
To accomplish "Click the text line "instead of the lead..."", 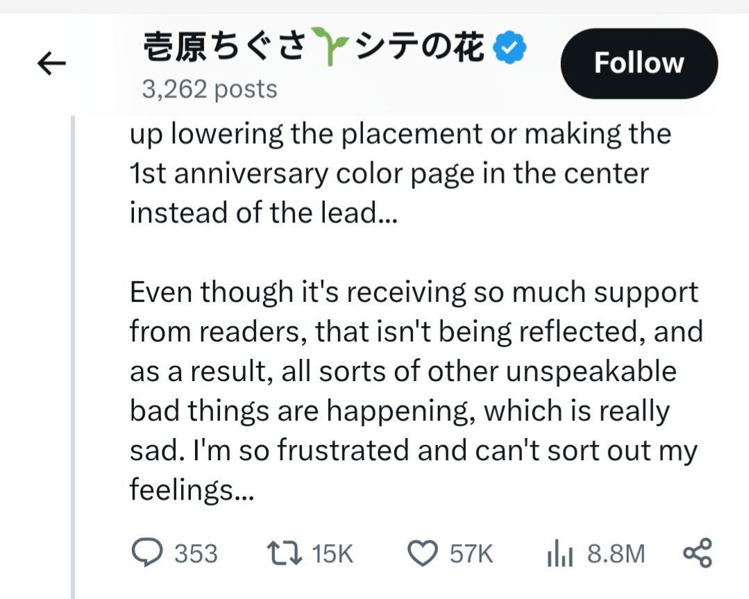I will click(x=263, y=212).
